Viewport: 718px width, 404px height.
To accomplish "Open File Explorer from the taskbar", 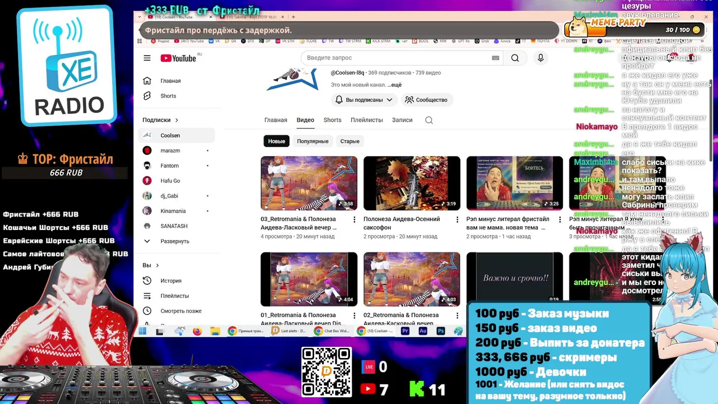I will coord(215,331).
